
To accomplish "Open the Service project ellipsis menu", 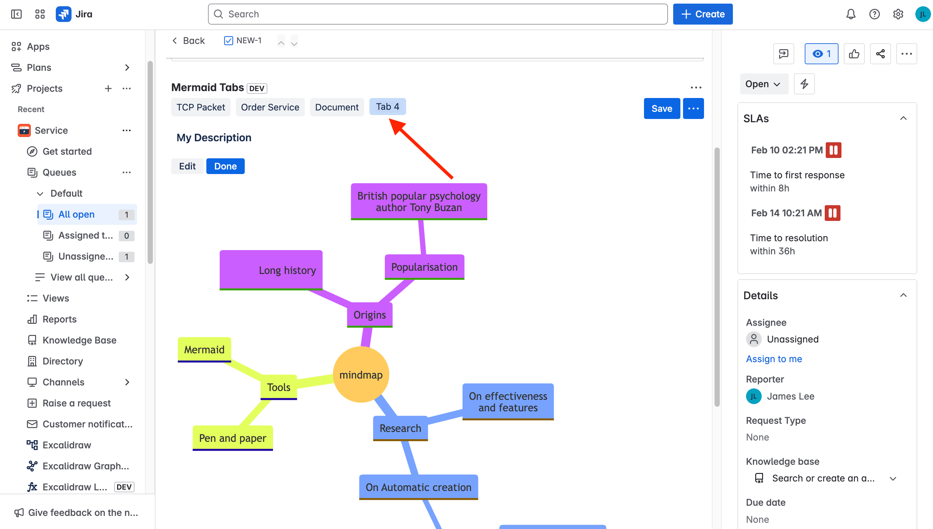I will tap(127, 130).
